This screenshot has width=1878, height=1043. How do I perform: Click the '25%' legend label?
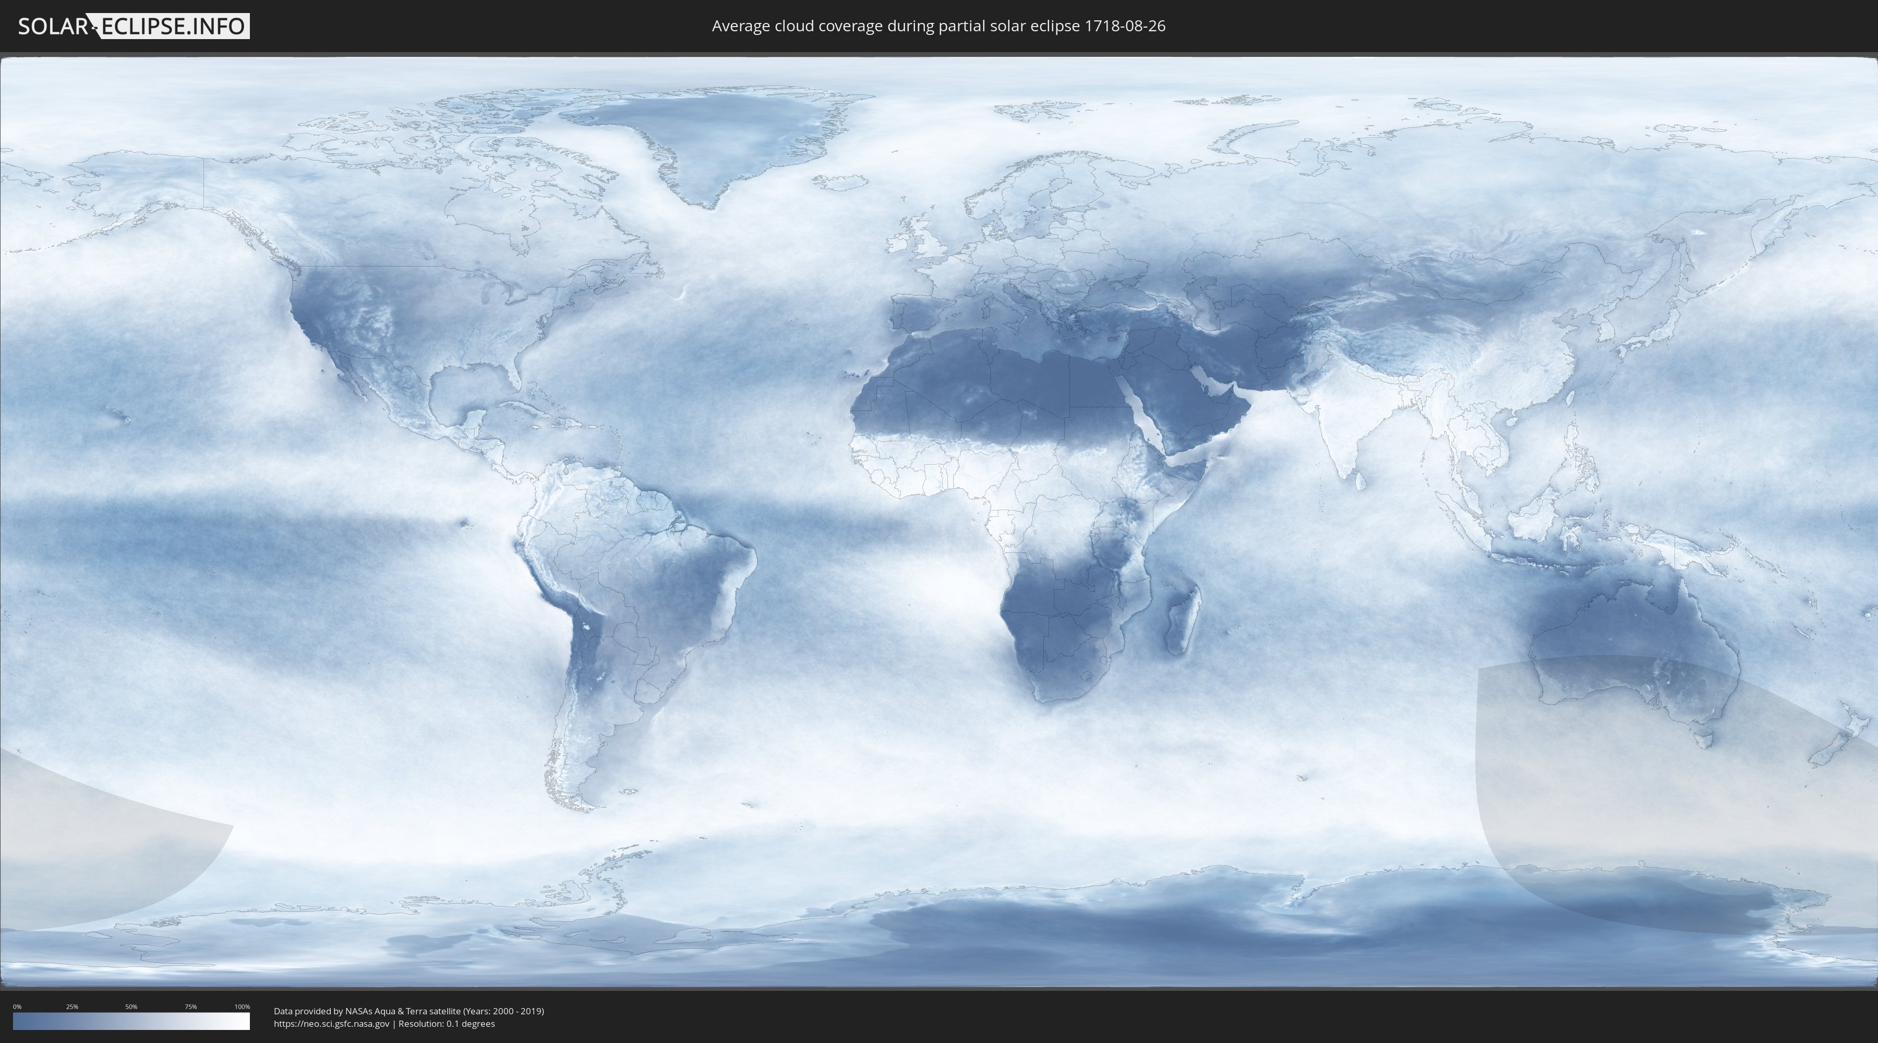tap(72, 1006)
